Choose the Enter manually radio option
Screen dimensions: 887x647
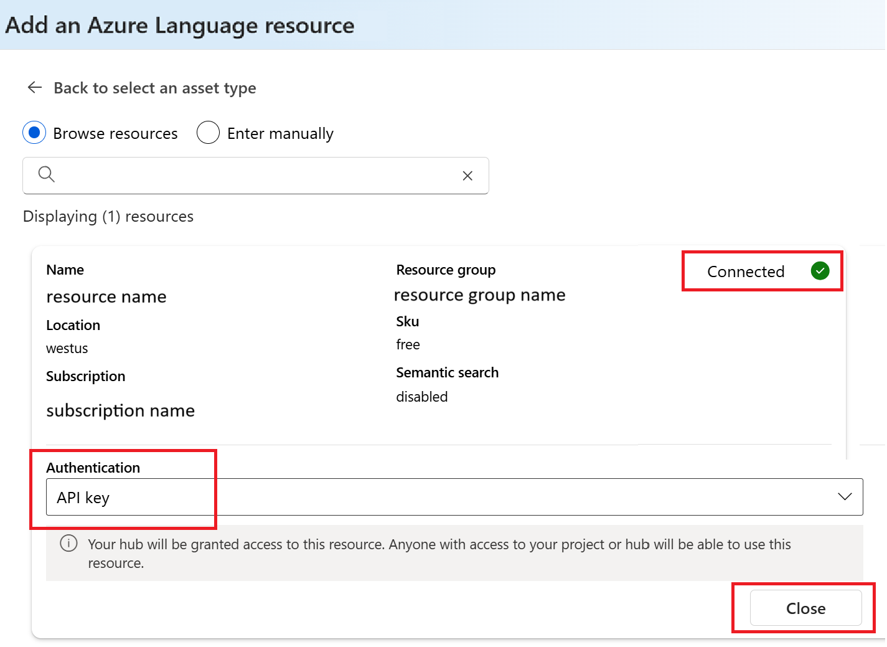click(208, 133)
